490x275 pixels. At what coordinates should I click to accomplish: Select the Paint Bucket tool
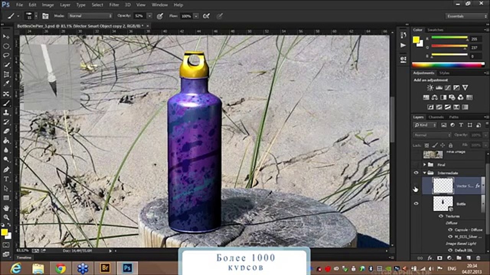coord(6,141)
